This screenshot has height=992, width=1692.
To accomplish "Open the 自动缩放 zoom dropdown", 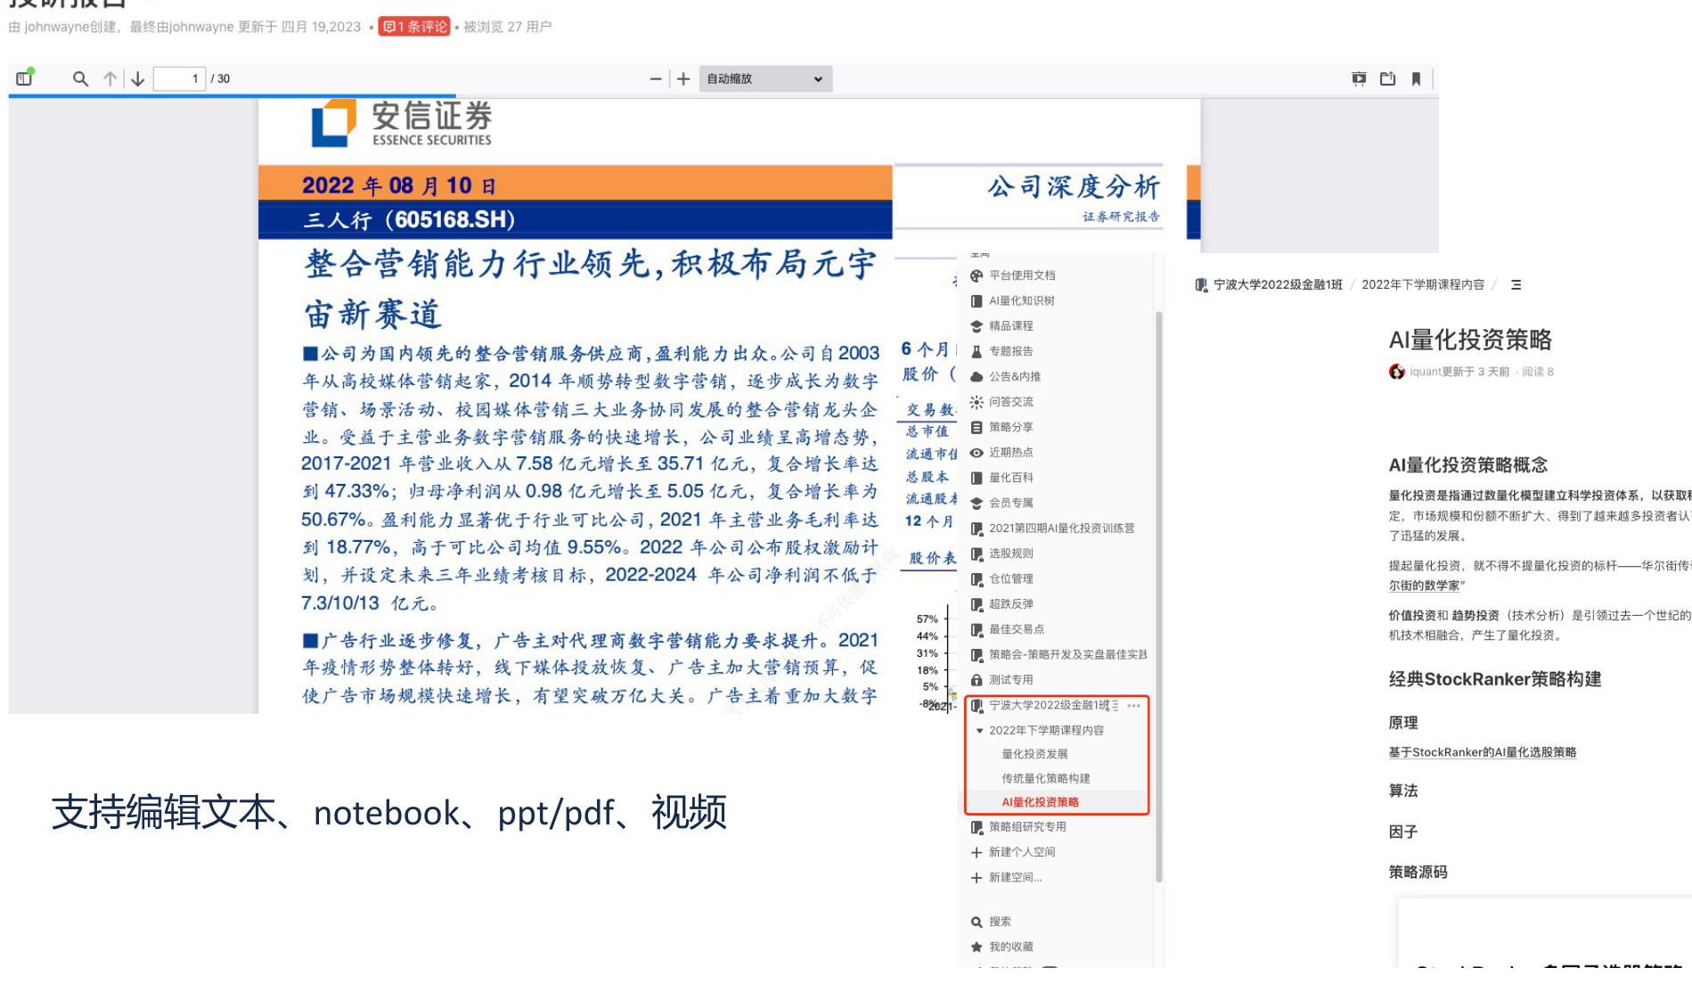I will point(765,78).
